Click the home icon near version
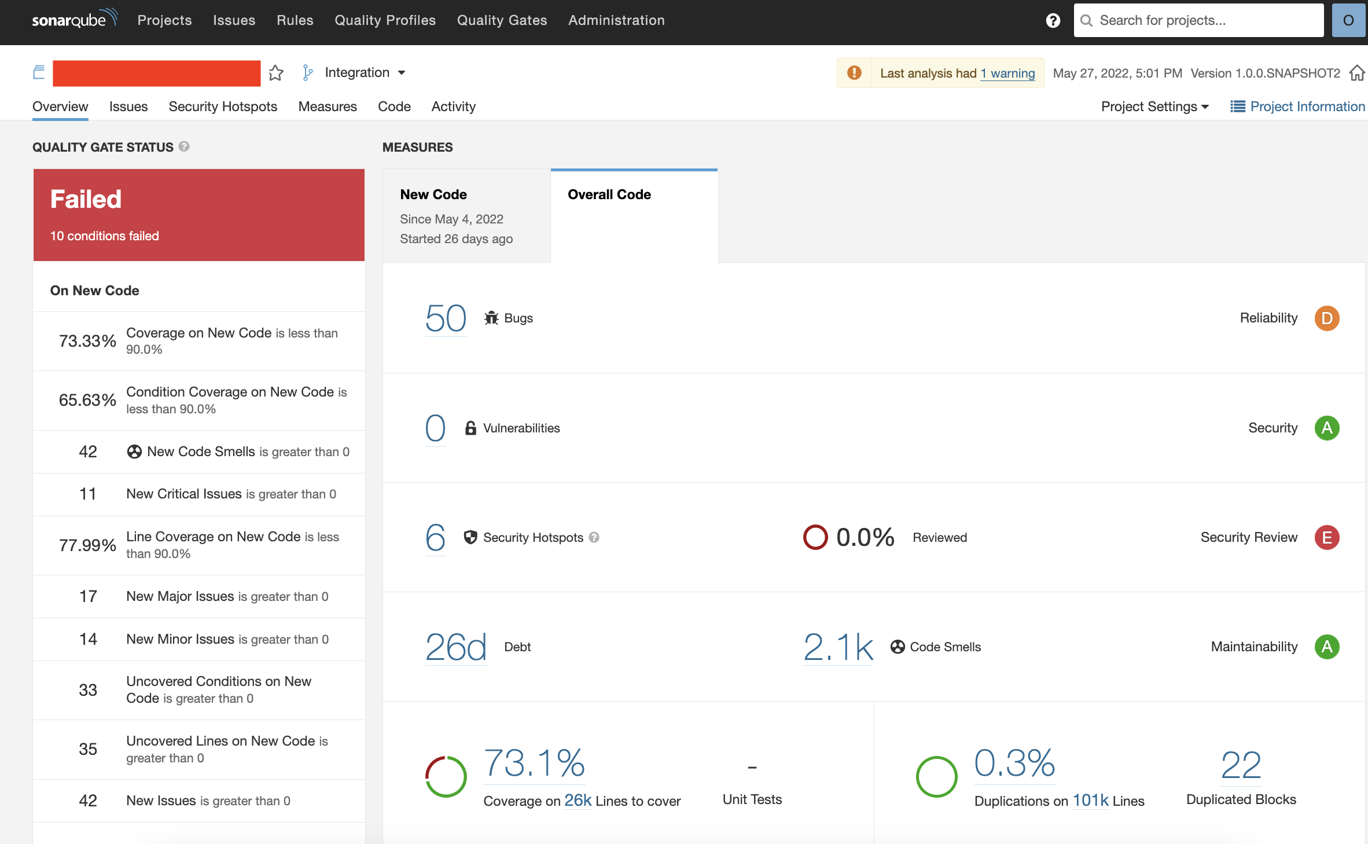The height and width of the screenshot is (844, 1368). tap(1357, 73)
